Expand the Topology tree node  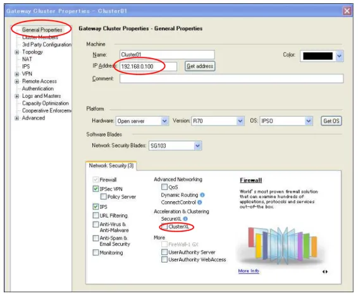point(16,52)
